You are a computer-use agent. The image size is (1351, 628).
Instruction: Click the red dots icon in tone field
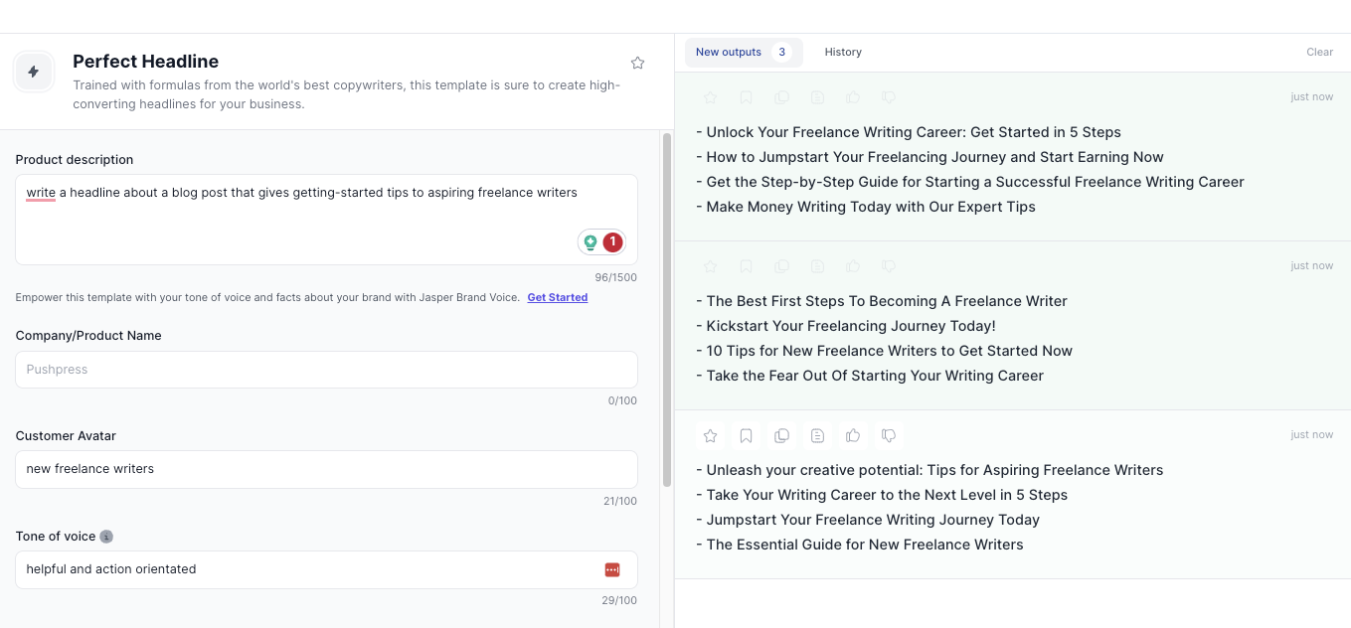coord(612,569)
